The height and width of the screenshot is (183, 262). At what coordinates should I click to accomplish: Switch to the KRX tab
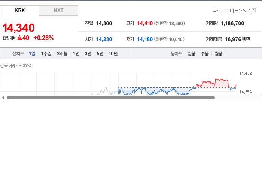(19, 10)
